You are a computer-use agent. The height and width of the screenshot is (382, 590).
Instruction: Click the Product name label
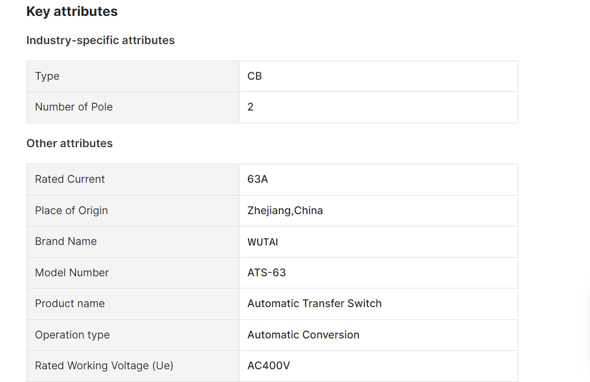pyautogui.click(x=70, y=303)
